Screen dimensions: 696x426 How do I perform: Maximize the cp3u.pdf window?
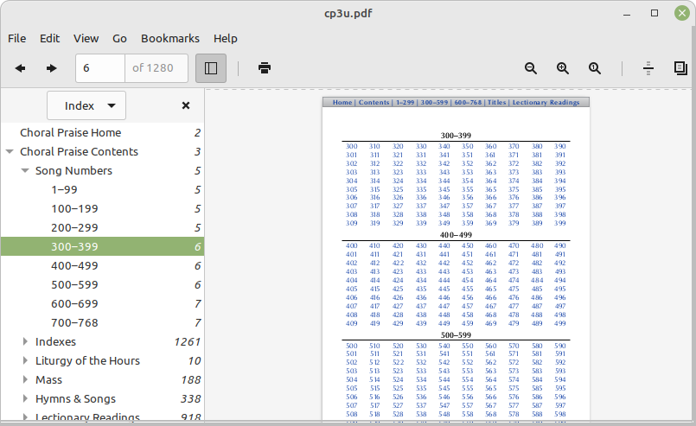tap(654, 13)
